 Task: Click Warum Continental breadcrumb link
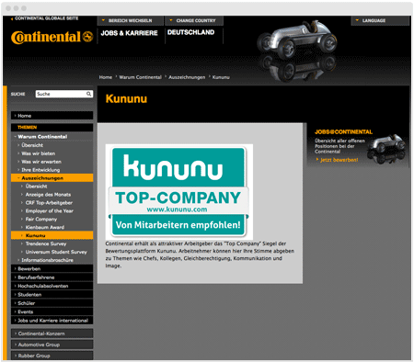tap(140, 77)
